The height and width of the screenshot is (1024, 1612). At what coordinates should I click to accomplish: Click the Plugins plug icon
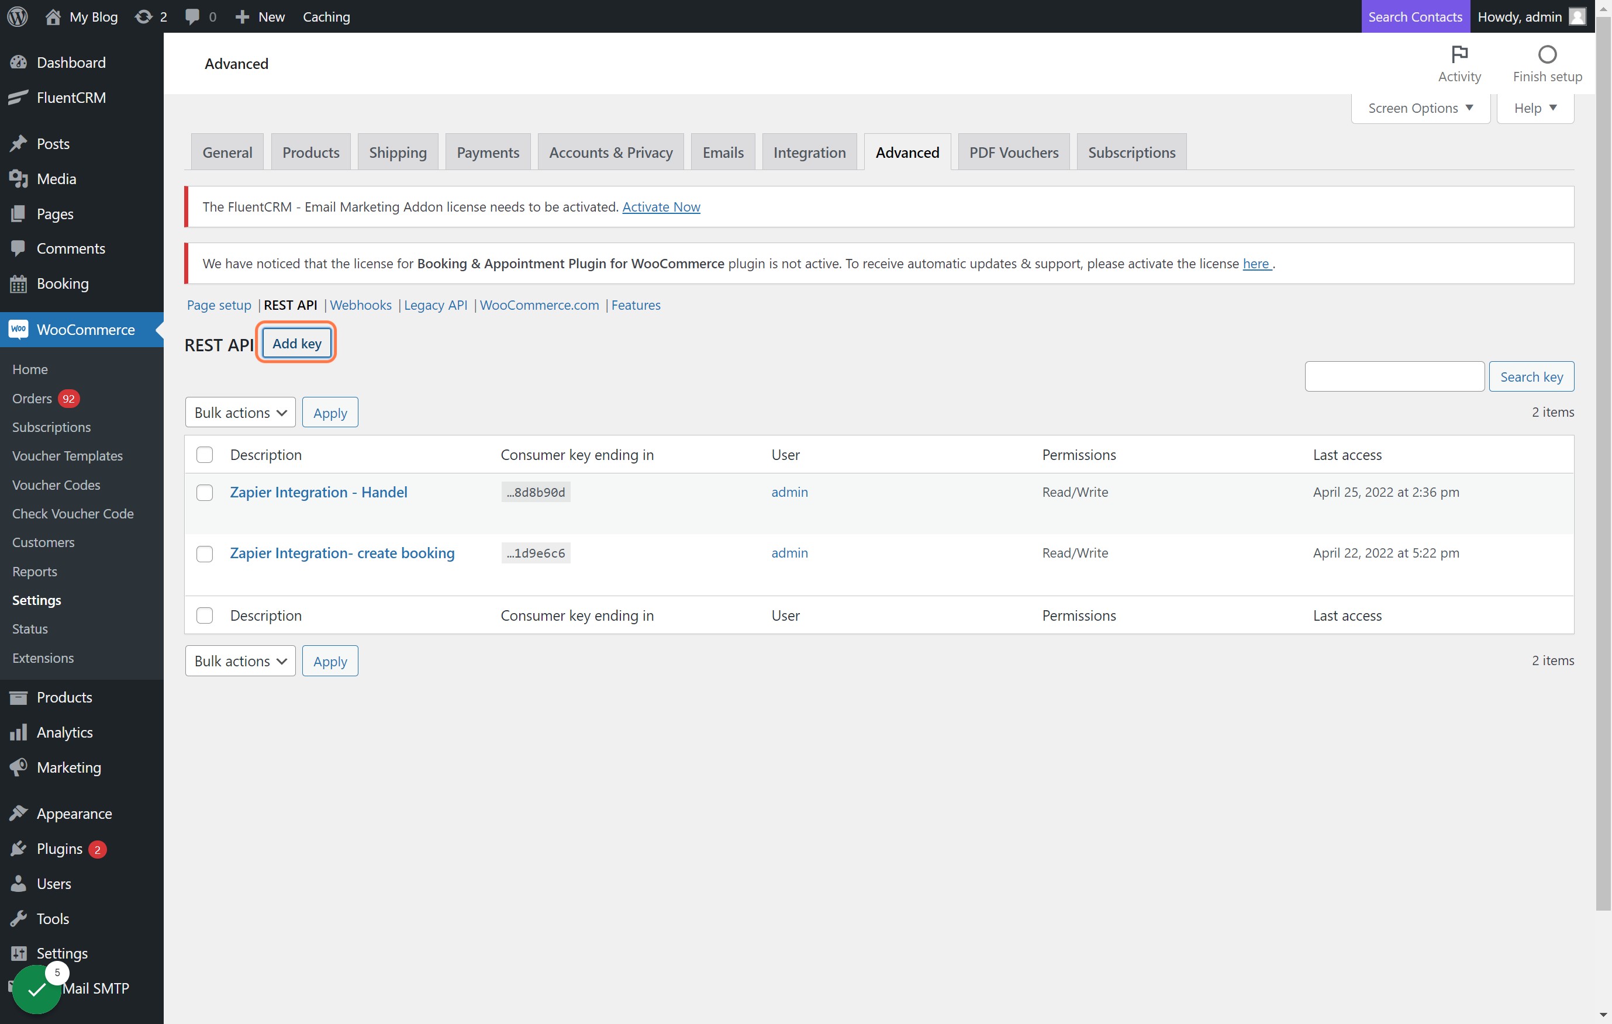tap(19, 848)
